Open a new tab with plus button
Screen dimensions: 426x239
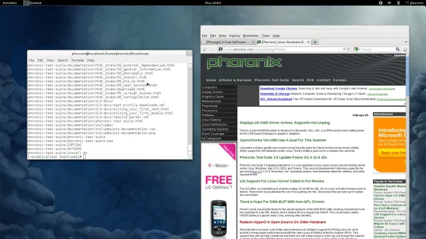315,42
